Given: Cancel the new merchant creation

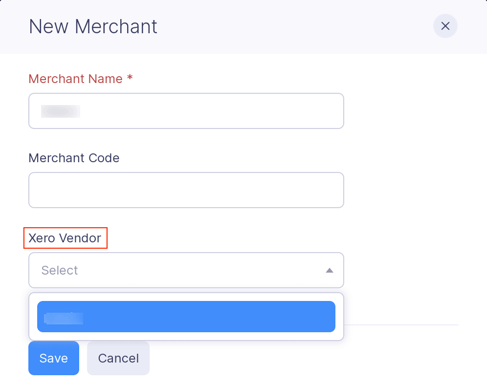Looking at the screenshot, I should (x=118, y=358).
